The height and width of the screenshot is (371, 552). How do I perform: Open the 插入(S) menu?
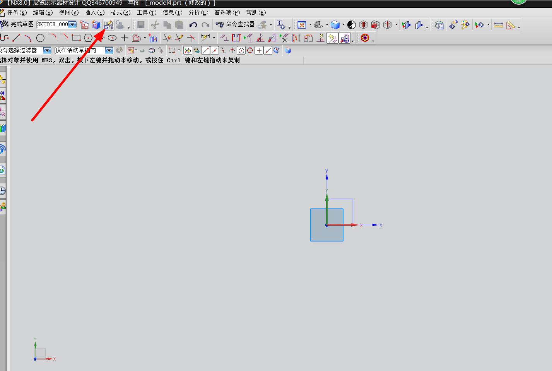(95, 13)
